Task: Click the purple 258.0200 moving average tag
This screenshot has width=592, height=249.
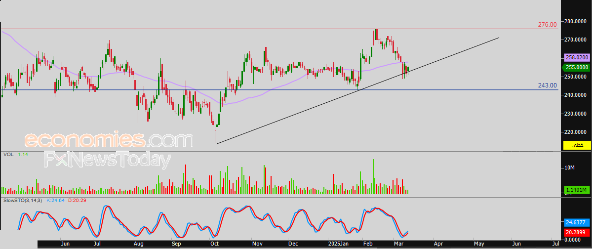Action: 577,57
